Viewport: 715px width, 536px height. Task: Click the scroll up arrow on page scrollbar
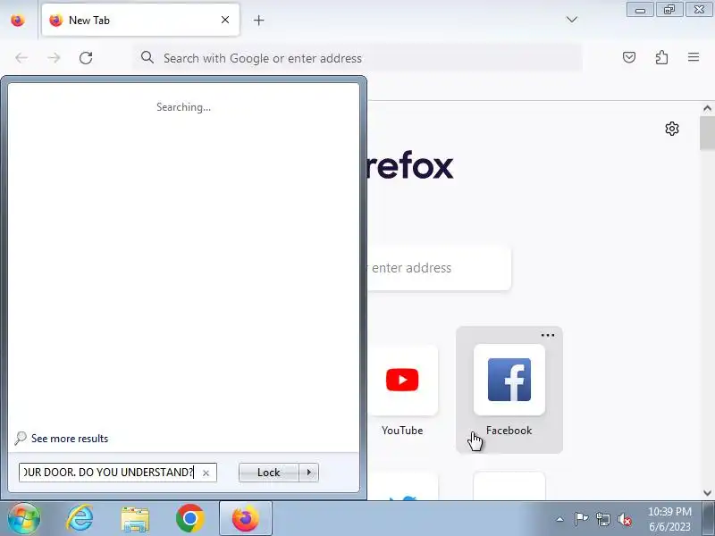pos(707,108)
